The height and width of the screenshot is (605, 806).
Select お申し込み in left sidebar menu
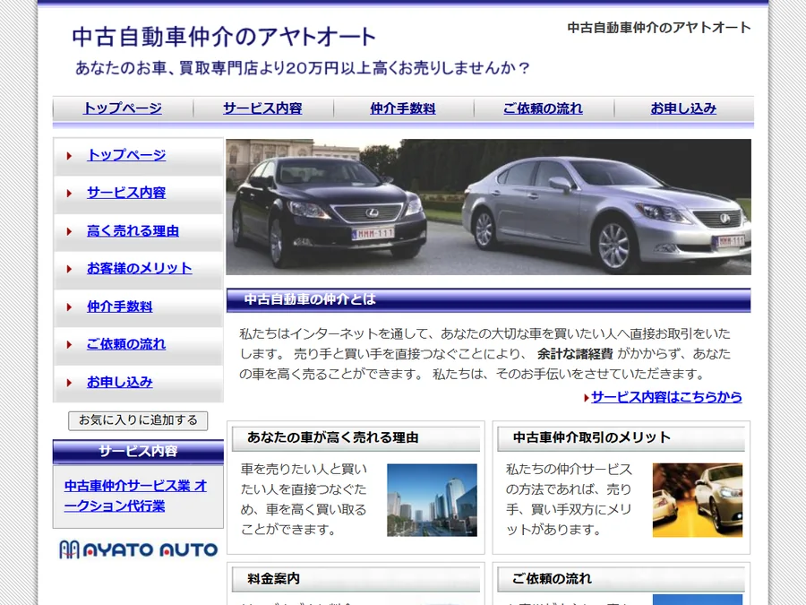(120, 382)
